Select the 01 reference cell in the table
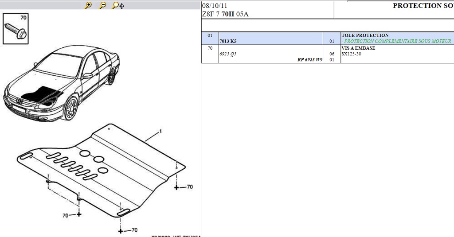Image resolution: width=454 pixels, height=237 pixels. coord(210,35)
